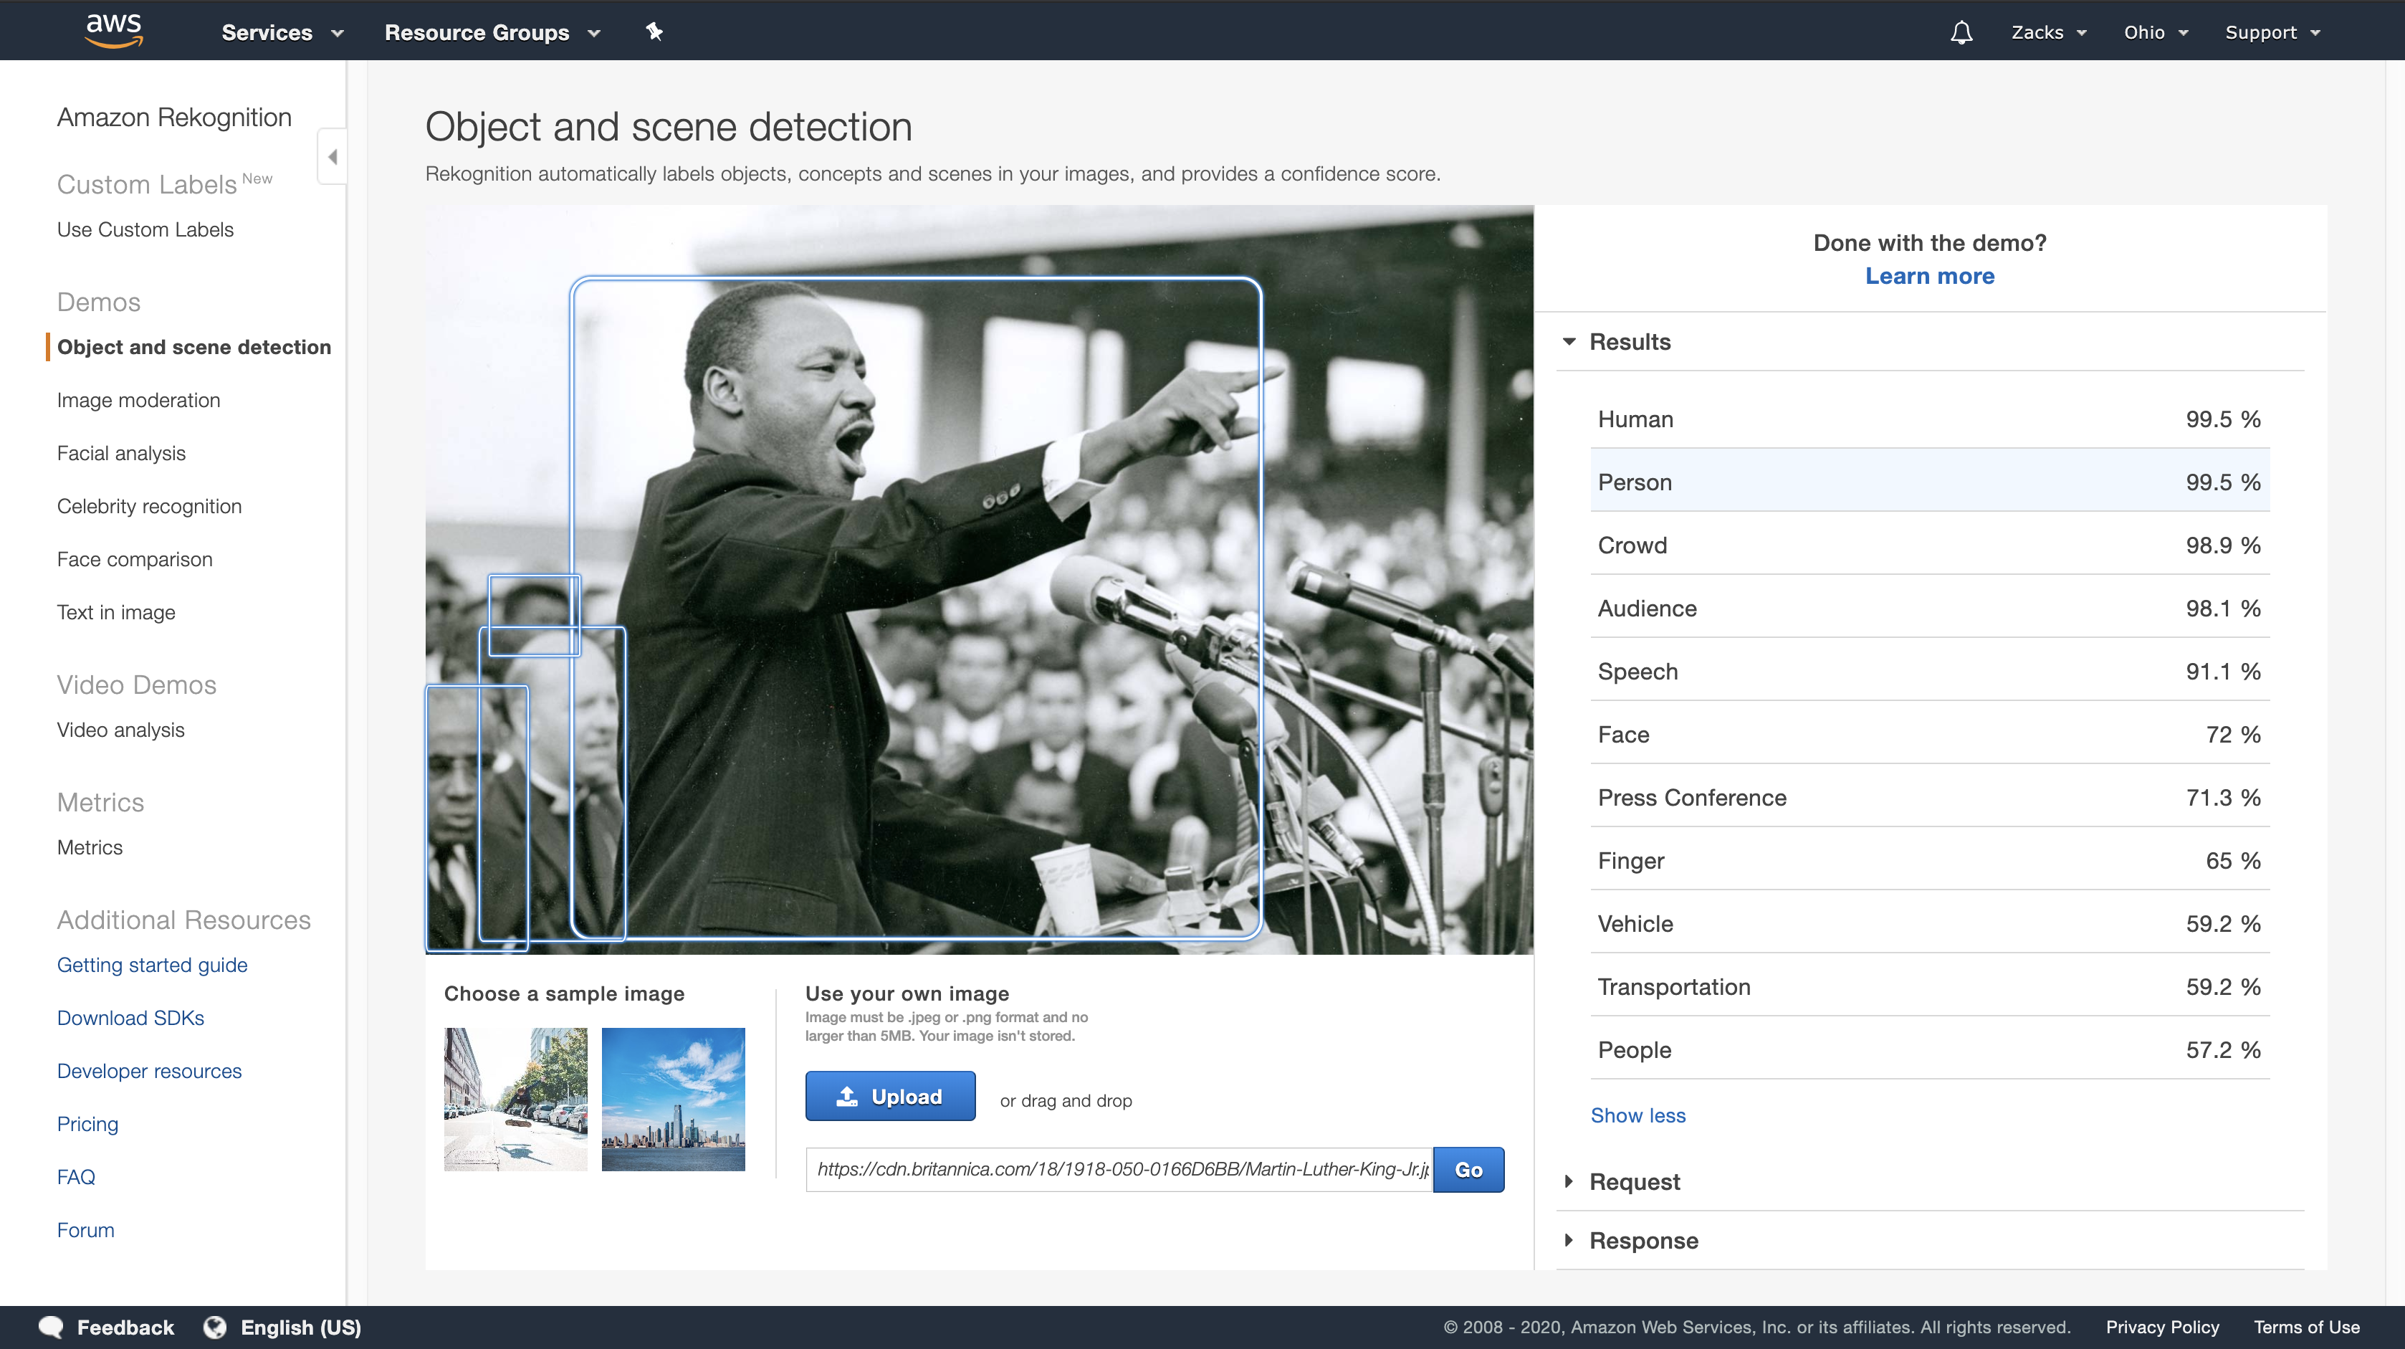Open the Services dropdown menu
This screenshot has height=1349, width=2405.
[x=283, y=33]
